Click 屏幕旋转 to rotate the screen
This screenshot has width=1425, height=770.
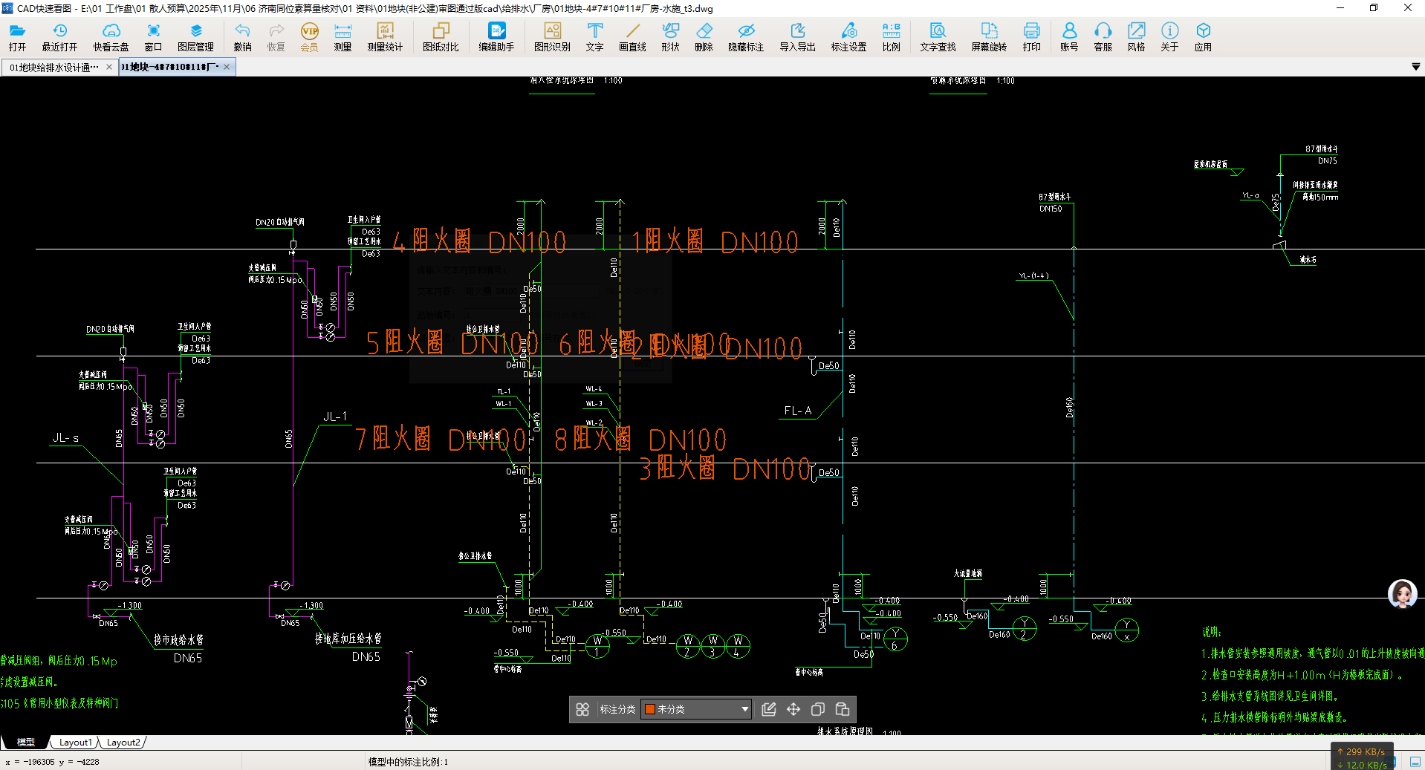989,36
